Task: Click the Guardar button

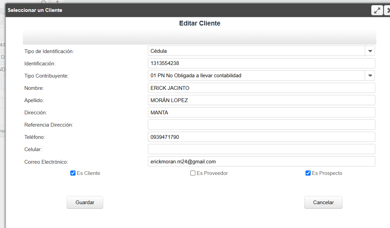Action: pos(85,202)
